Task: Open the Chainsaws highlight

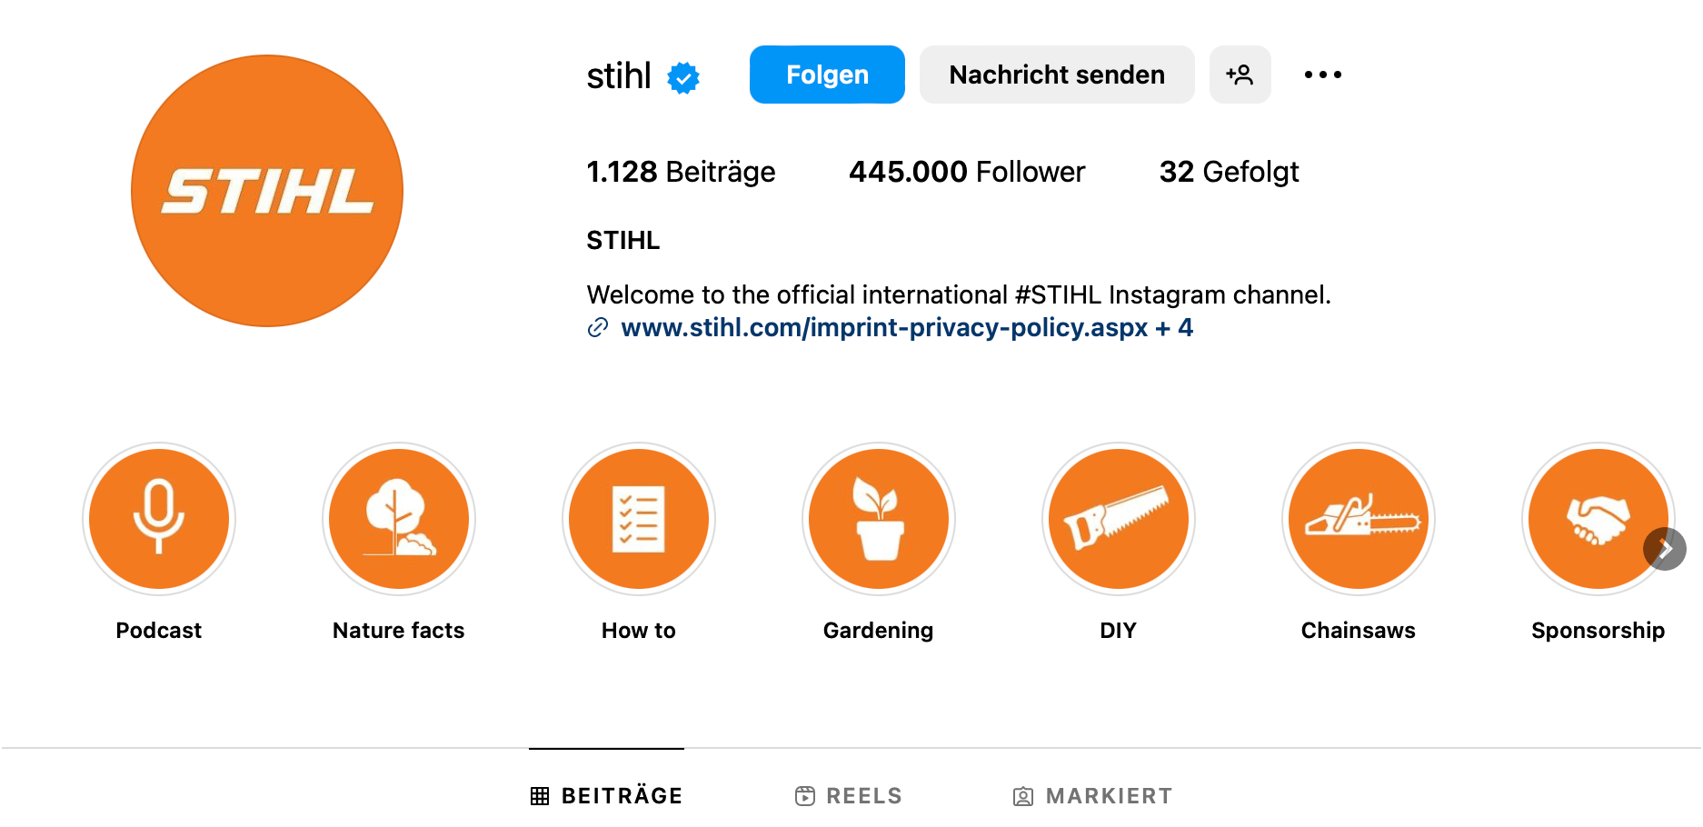Action: click(x=1359, y=519)
